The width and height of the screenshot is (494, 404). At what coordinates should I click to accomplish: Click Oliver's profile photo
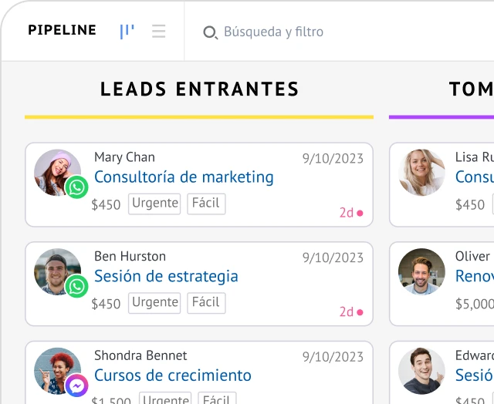click(x=421, y=271)
